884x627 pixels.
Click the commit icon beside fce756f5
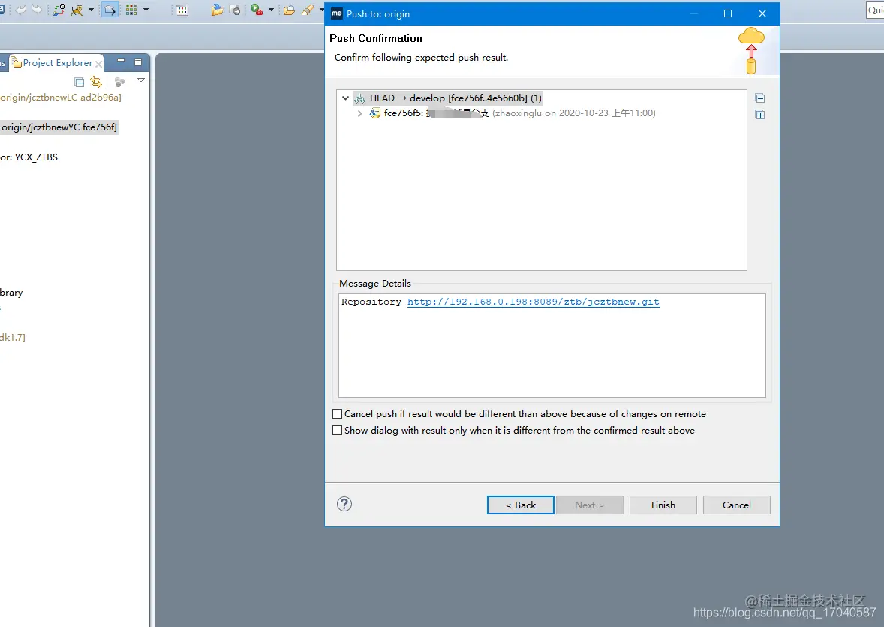[374, 113]
